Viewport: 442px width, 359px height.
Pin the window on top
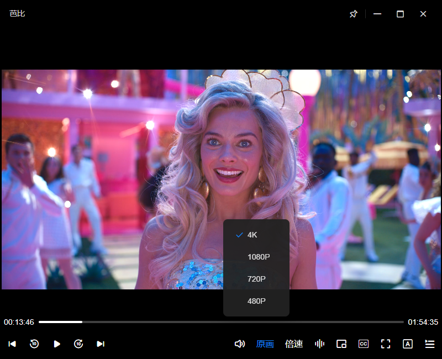click(x=354, y=14)
